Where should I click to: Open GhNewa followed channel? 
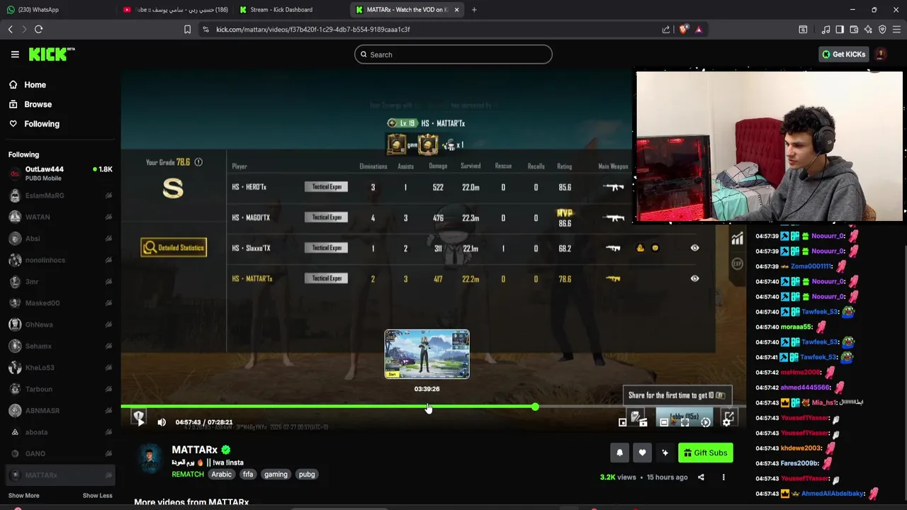[60, 324]
